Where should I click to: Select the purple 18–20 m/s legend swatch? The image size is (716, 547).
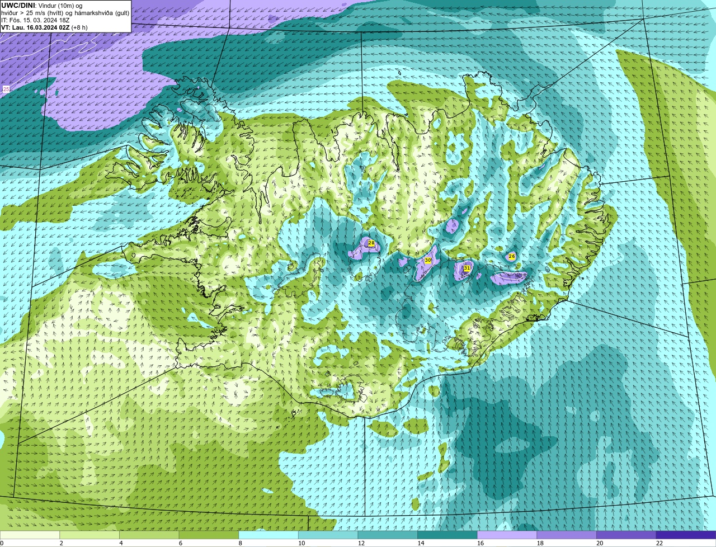(x=567, y=535)
